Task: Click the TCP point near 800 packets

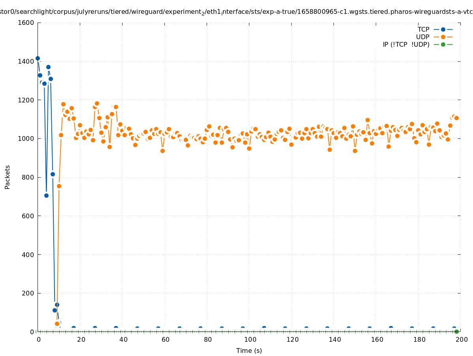Action: [53, 174]
